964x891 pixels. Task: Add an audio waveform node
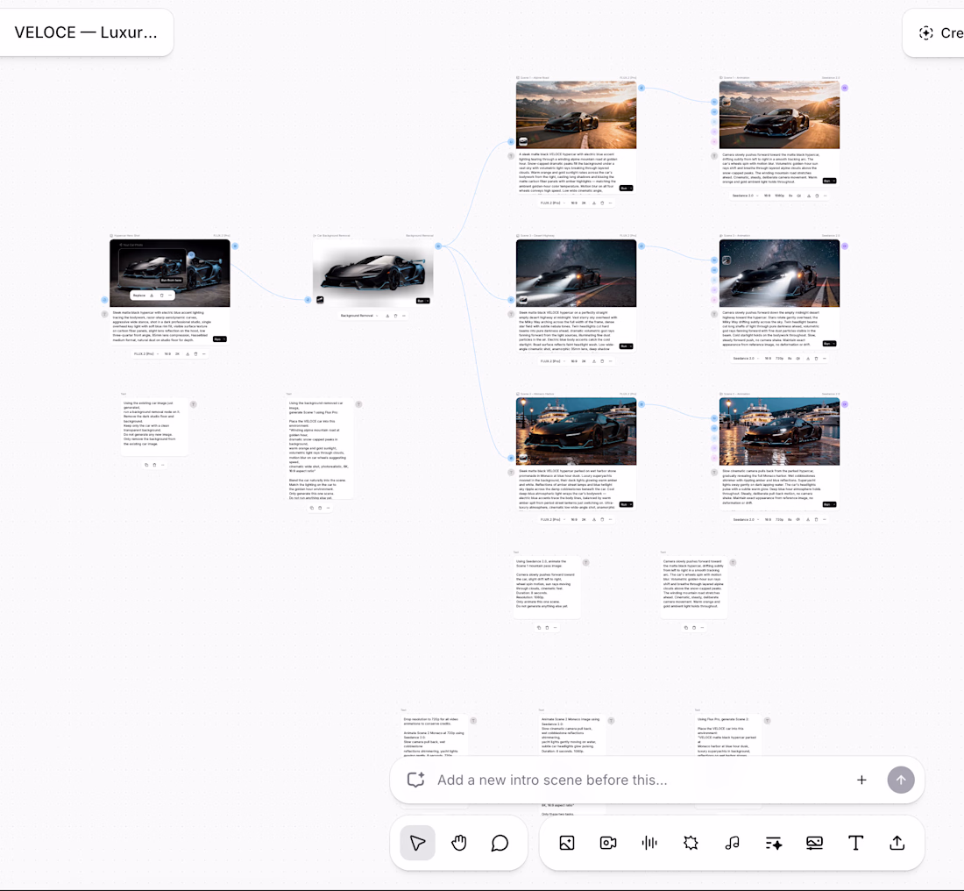[649, 843]
